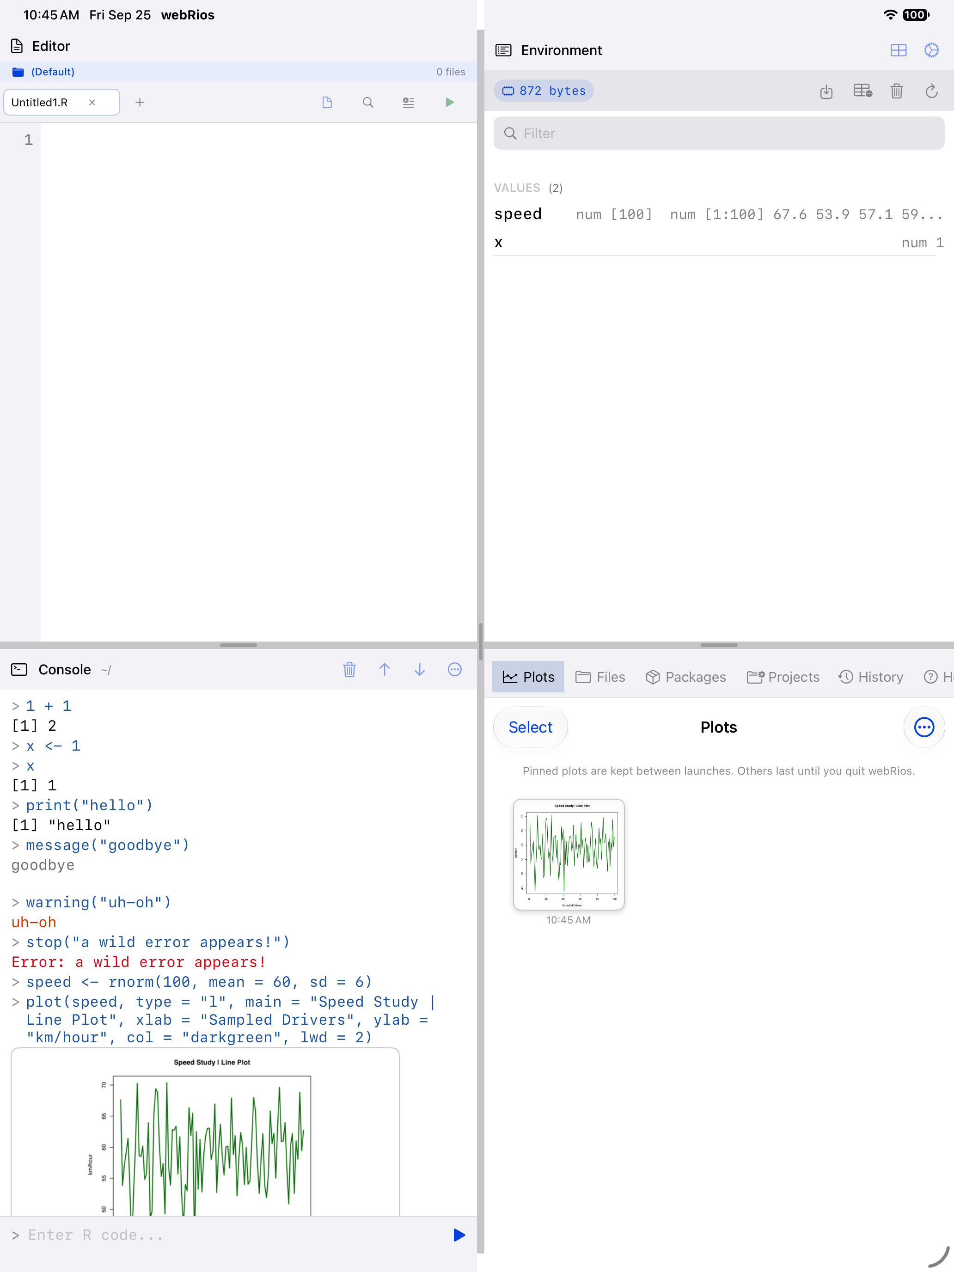Switch to the Files tab
Image resolution: width=954 pixels, height=1272 pixels.
(600, 677)
